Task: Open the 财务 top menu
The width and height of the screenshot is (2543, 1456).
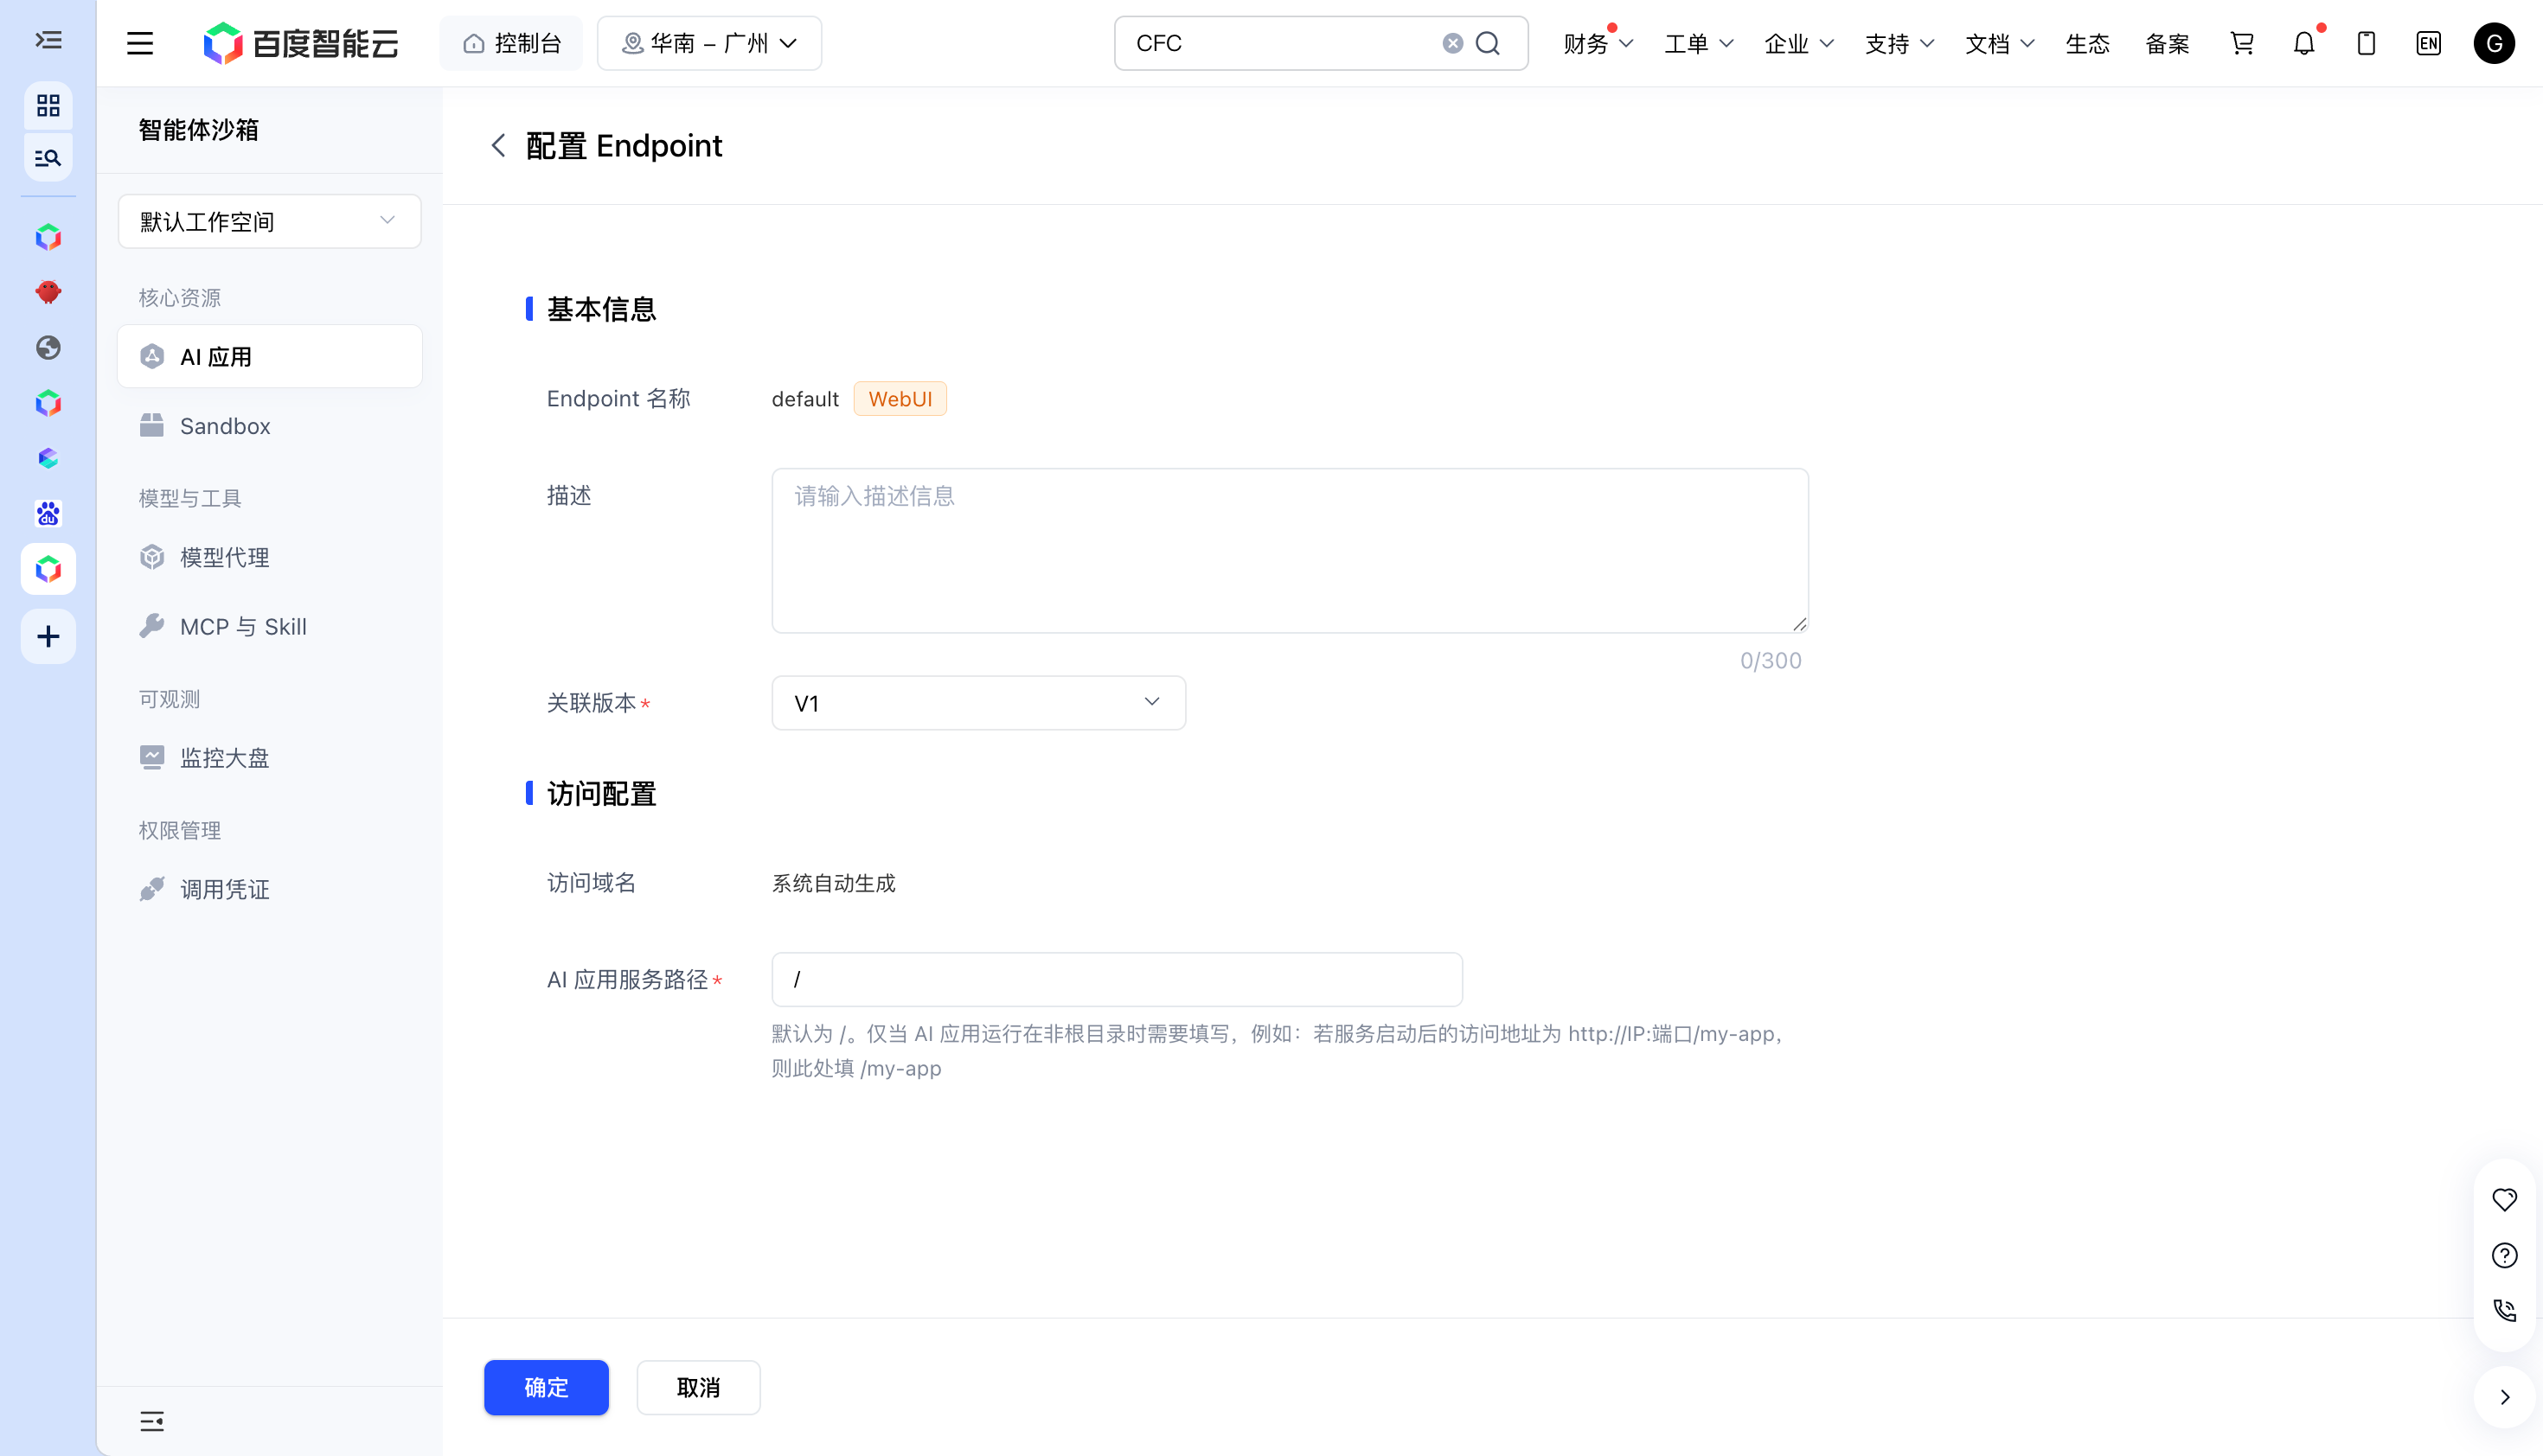Action: coord(1598,43)
